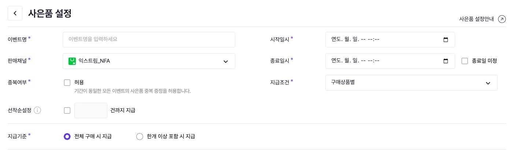
Task: Select the 한개 이상 포함 시 지급 option
Action: 140,136
